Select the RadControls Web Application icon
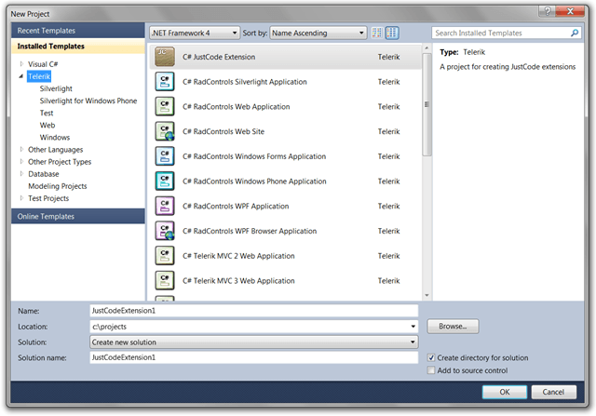Viewport: 596px width, 416px height. point(165,106)
